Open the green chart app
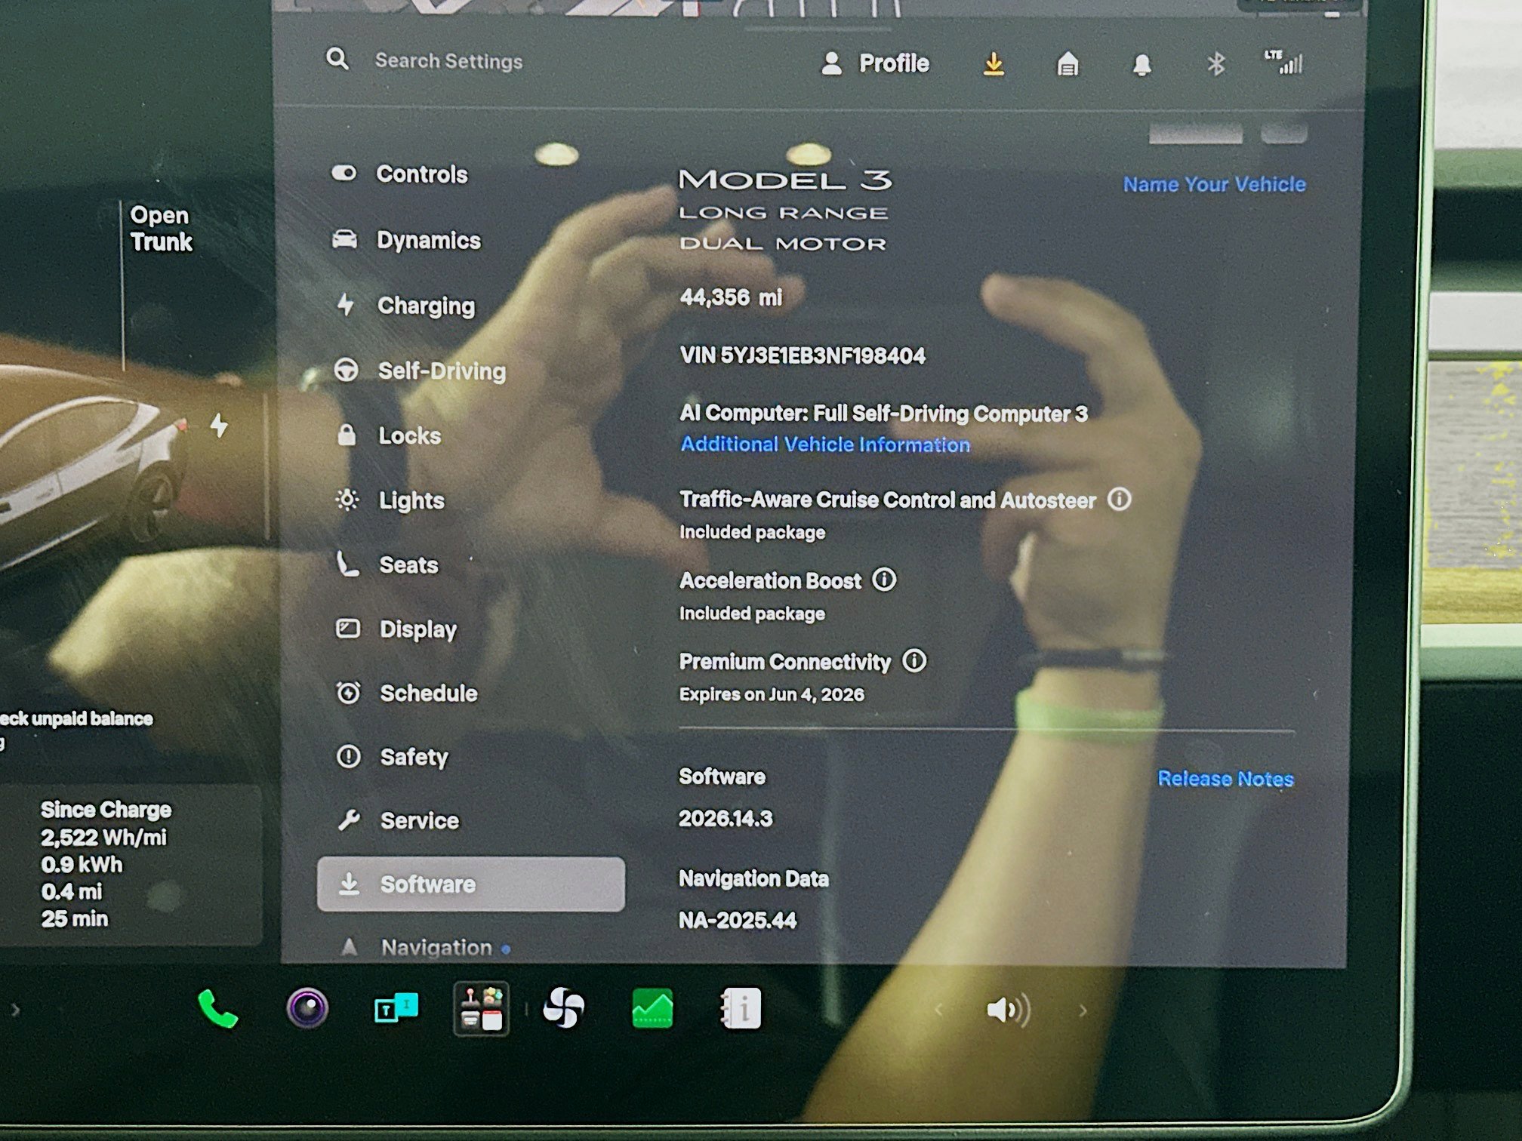The height and width of the screenshot is (1141, 1522). click(x=652, y=1008)
